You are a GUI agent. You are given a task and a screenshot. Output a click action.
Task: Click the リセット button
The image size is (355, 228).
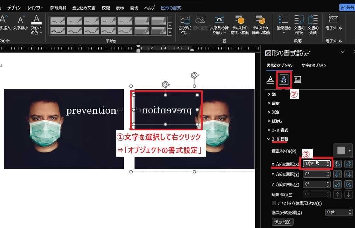pyautogui.click(x=282, y=222)
